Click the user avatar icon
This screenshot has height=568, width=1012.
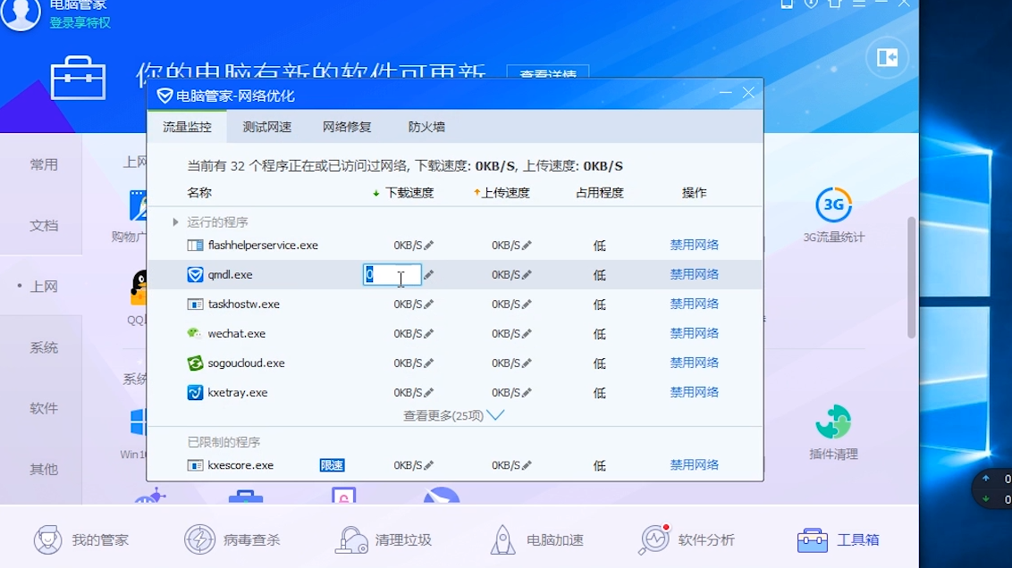(21, 13)
